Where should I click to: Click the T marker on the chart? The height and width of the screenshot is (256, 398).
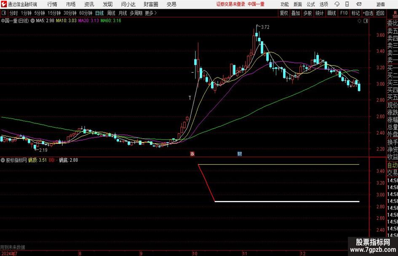coord(190,98)
